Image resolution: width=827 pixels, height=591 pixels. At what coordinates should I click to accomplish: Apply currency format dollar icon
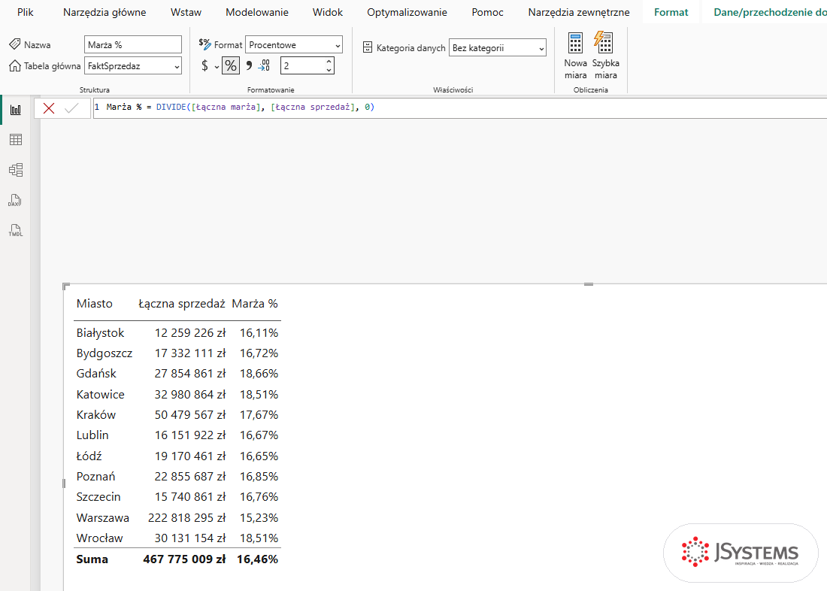point(204,66)
